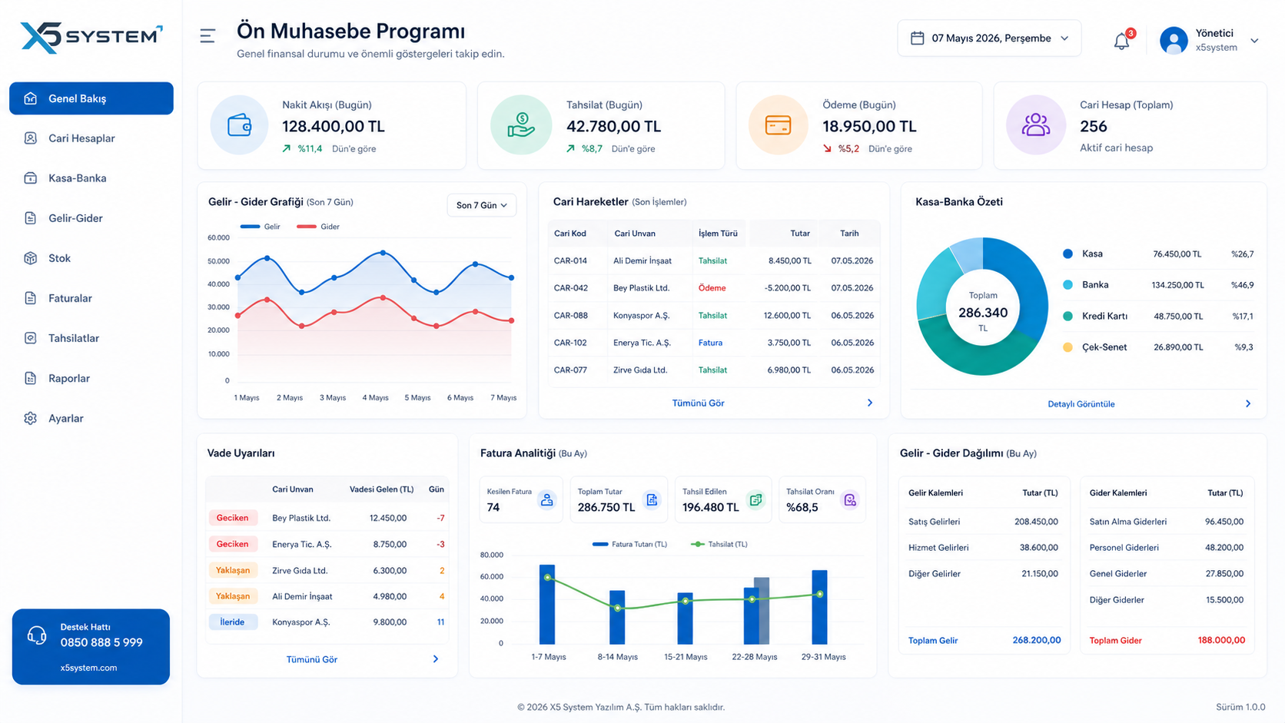Click the Tahsilat Oranı icon
This screenshot has width=1285, height=723.
[x=850, y=500]
